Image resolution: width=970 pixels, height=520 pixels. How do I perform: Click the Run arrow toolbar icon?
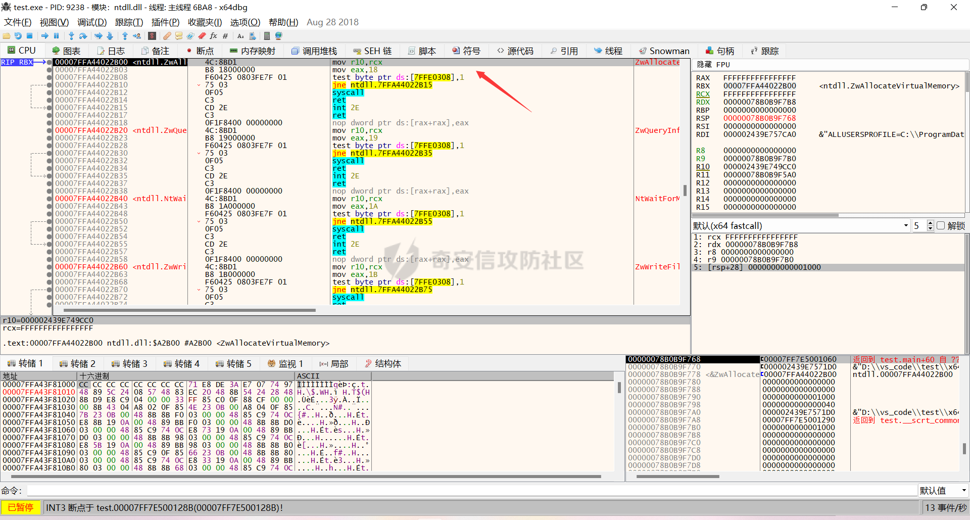tap(45, 36)
